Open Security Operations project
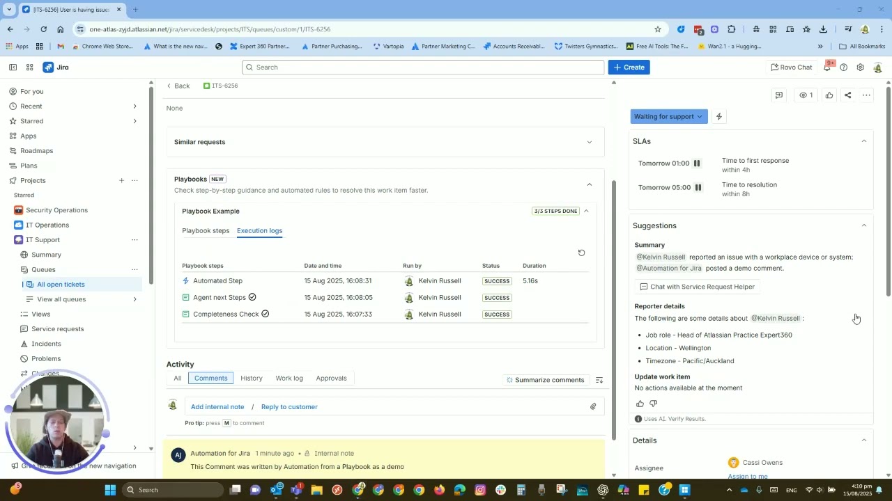The image size is (892, 501). tap(56, 210)
